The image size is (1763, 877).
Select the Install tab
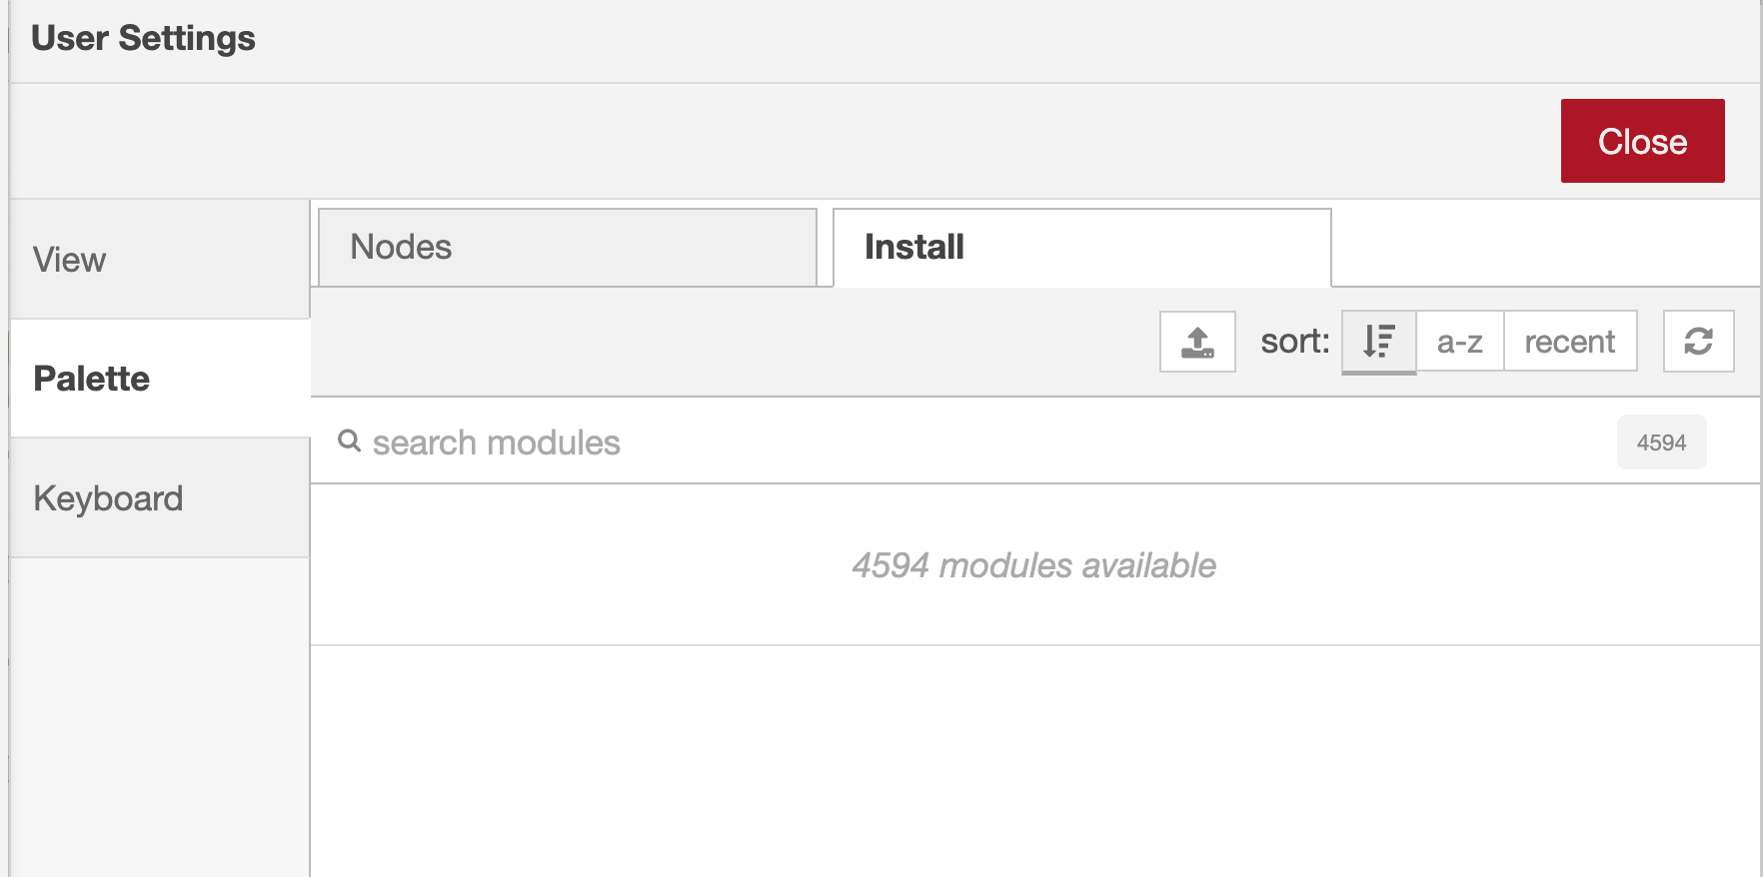pyautogui.click(x=1082, y=248)
